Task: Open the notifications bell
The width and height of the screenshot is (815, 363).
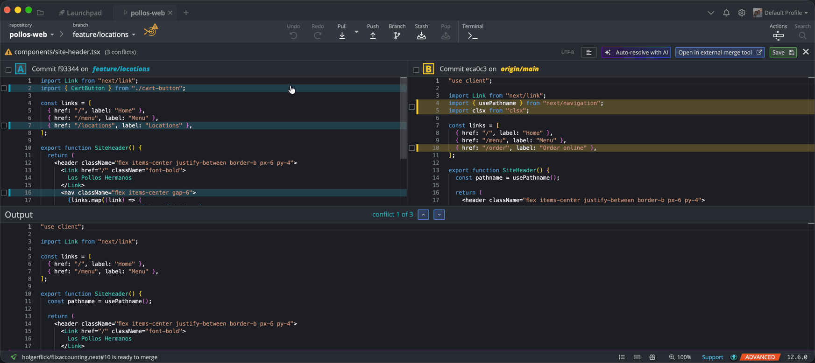Action: point(726,13)
